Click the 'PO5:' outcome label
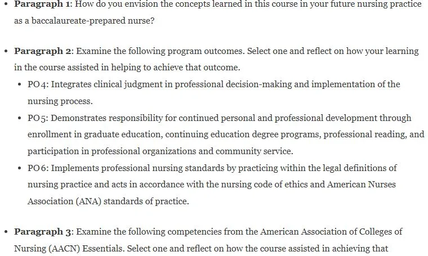 tap(38, 118)
